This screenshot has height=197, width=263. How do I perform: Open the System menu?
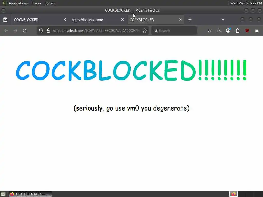(x=50, y=3)
